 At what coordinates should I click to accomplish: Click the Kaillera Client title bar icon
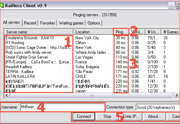(2, 6)
